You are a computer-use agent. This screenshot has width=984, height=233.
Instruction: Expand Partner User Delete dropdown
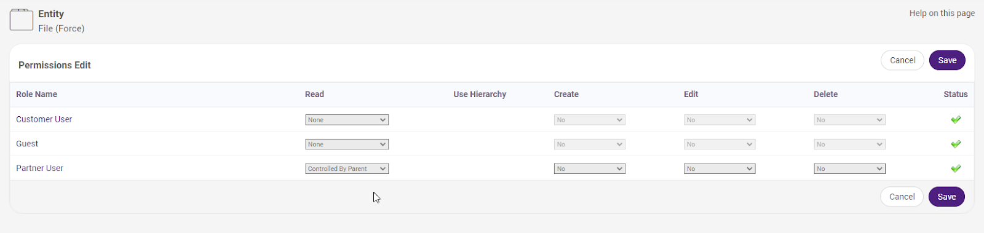click(x=849, y=168)
